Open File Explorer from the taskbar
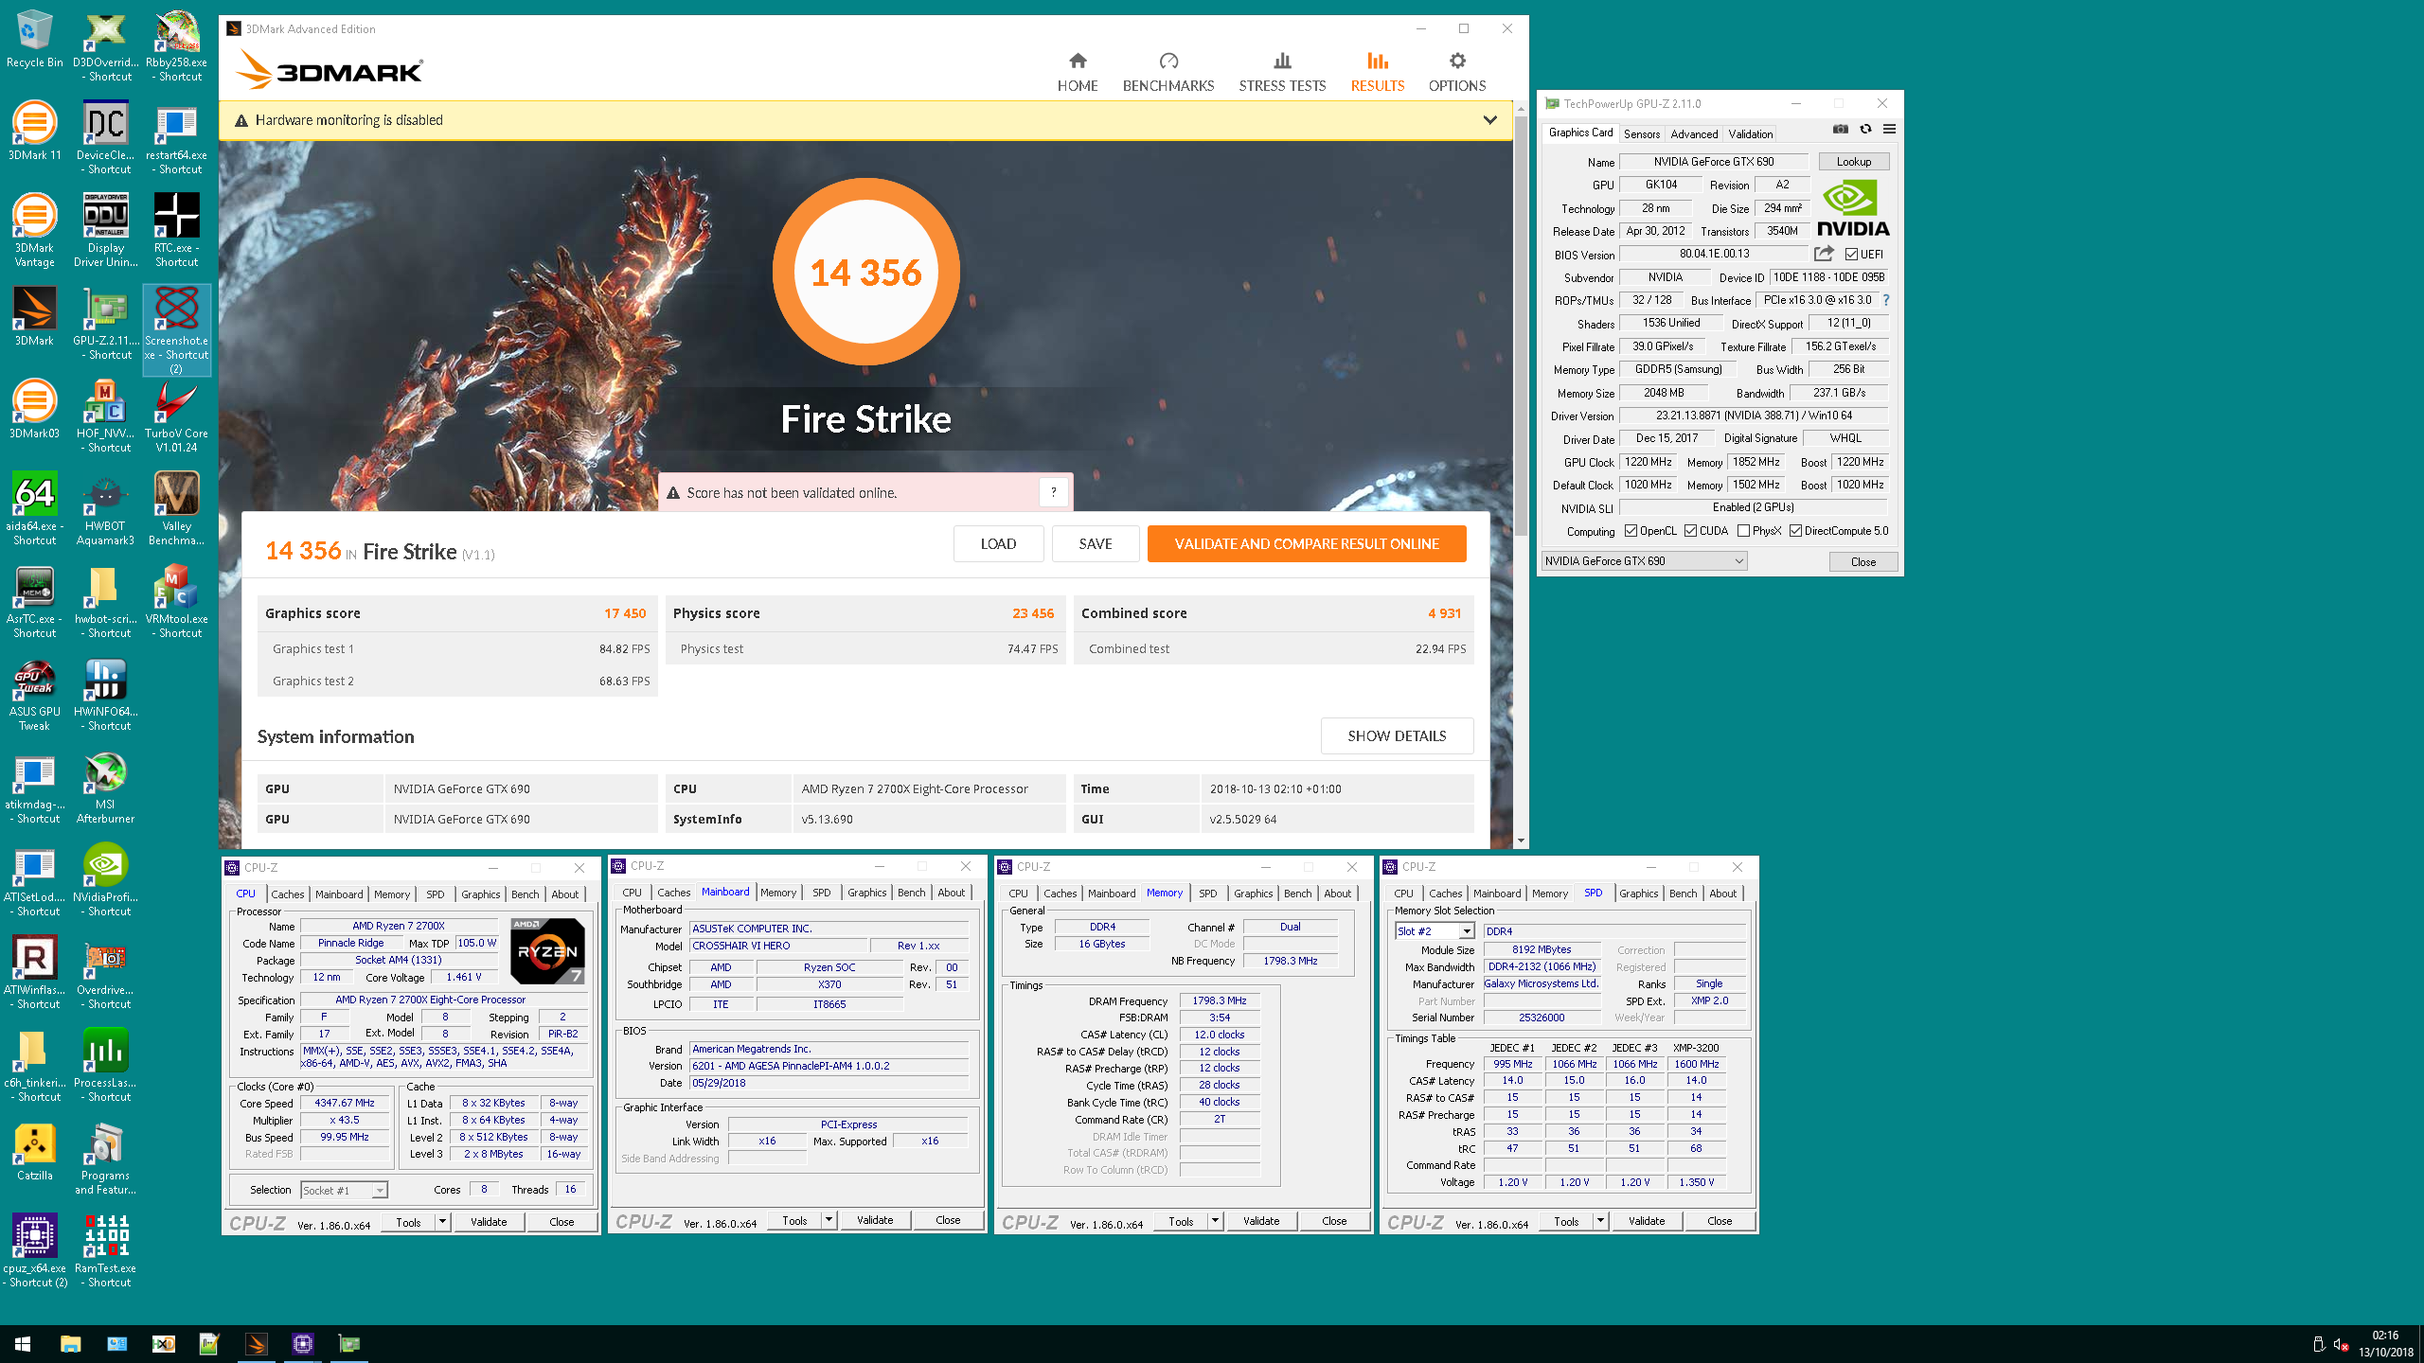 (x=70, y=1343)
